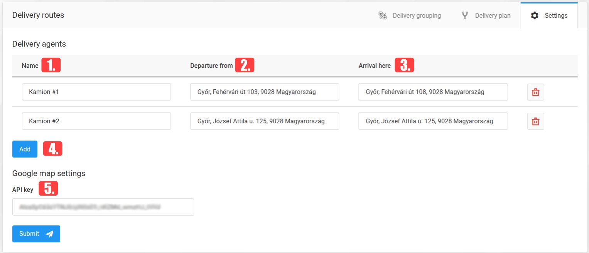Focus Kamion #2 arrival address field

(x=433, y=121)
